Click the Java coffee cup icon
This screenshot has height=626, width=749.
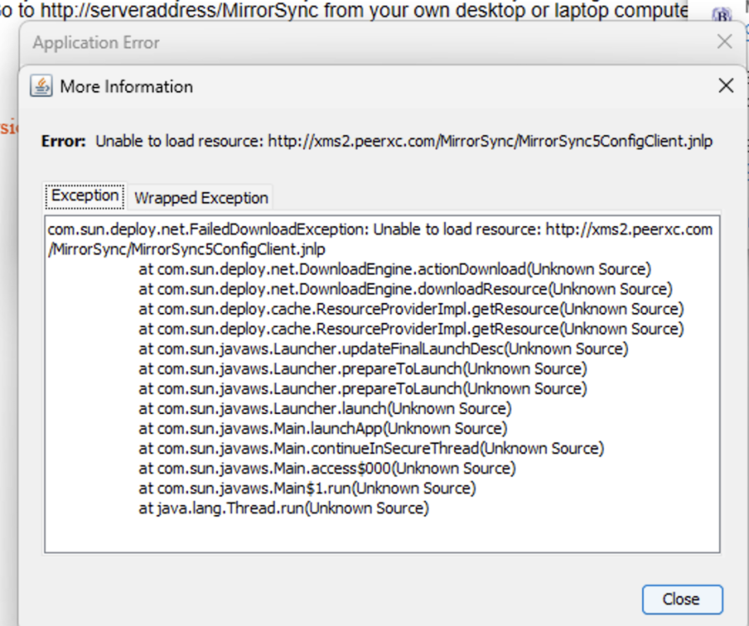click(x=41, y=85)
